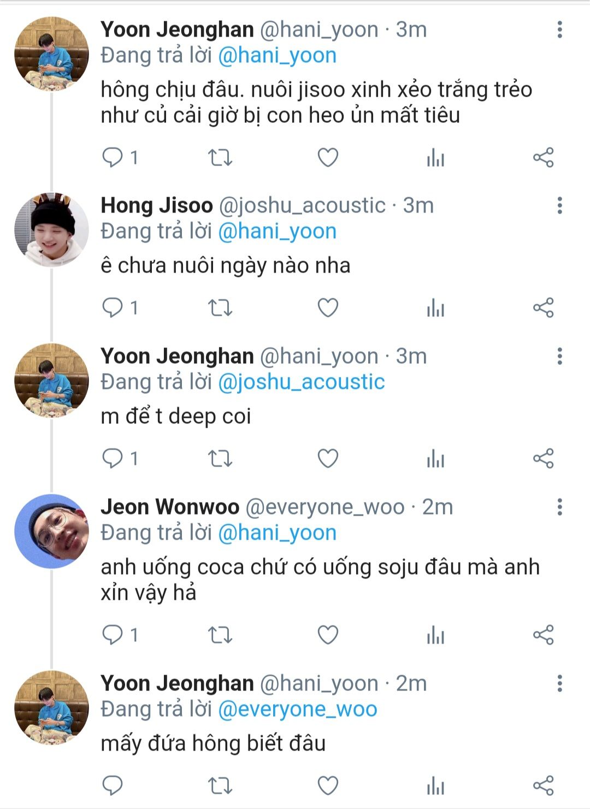Retweet Jeon Wonwoo's tweet
This screenshot has height=809, width=590.
[x=220, y=635]
